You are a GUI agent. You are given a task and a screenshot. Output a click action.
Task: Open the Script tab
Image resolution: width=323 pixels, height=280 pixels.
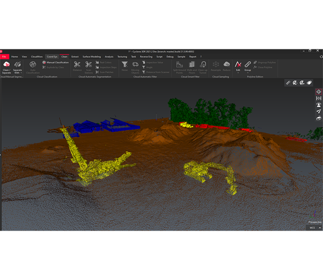[160, 57]
